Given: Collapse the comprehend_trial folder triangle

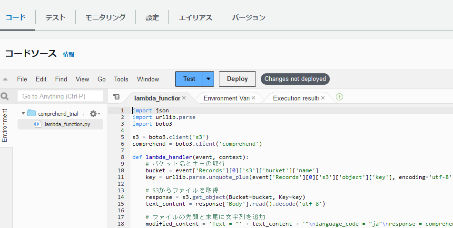Looking at the screenshot, I should (x=23, y=113).
